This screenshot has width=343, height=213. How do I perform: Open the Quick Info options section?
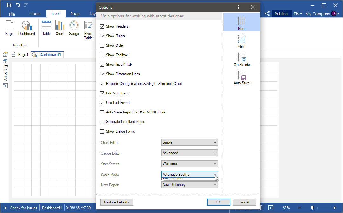(241, 60)
